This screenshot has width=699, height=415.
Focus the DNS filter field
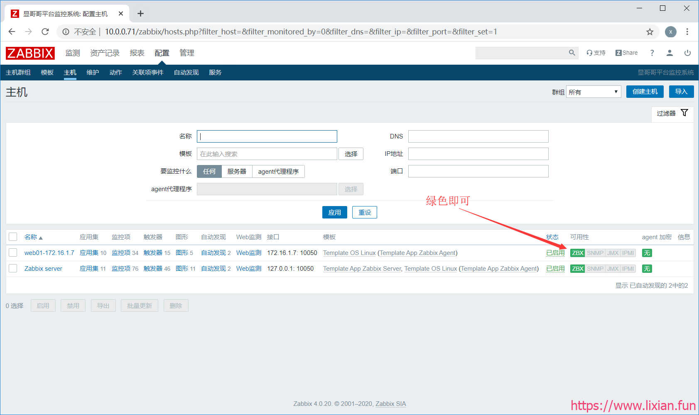478,136
